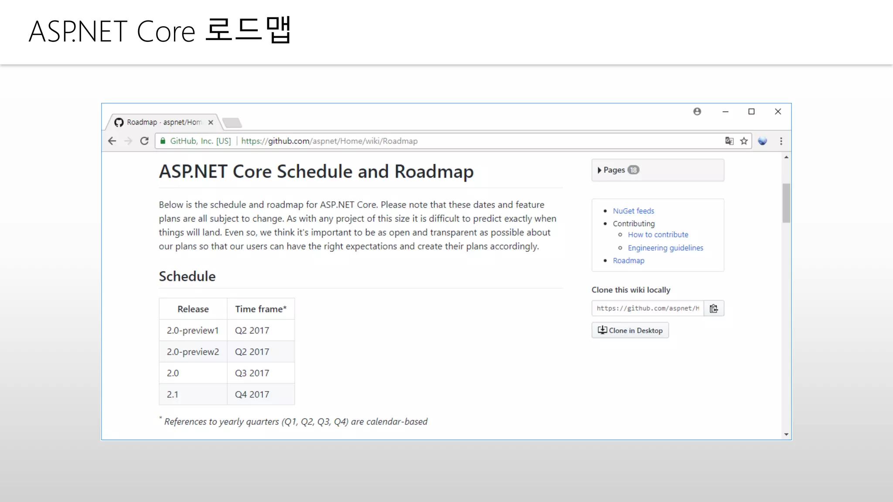Reload the Roadmap page
893x502 pixels.
click(144, 141)
